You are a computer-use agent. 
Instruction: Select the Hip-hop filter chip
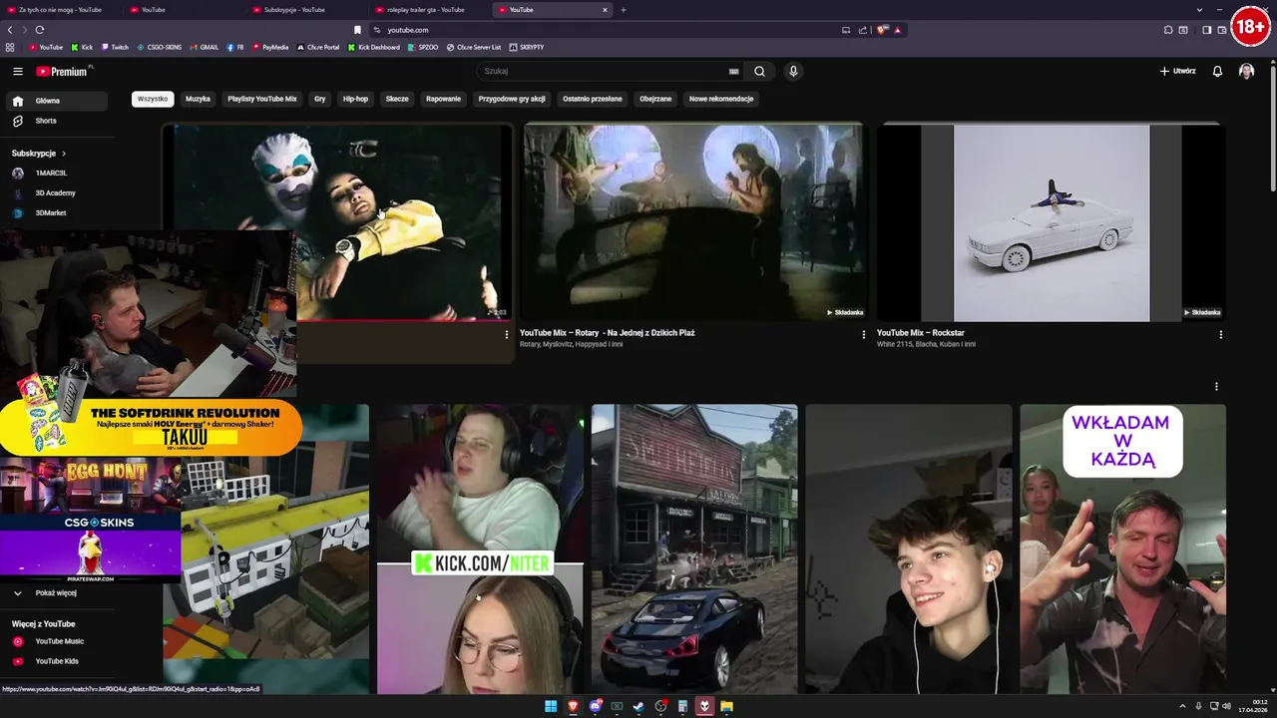355,99
